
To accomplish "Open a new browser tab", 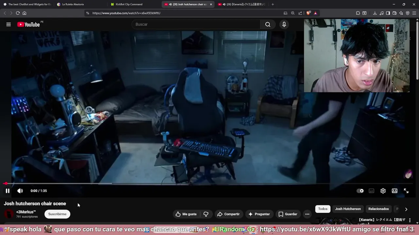I will (273, 4).
